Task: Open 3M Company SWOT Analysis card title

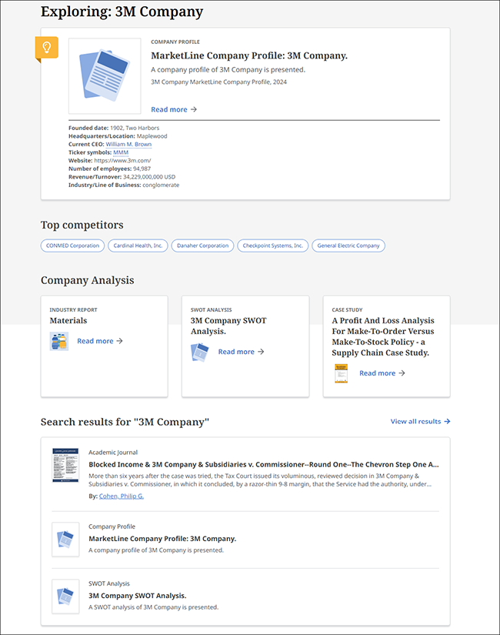Action: click(x=228, y=326)
